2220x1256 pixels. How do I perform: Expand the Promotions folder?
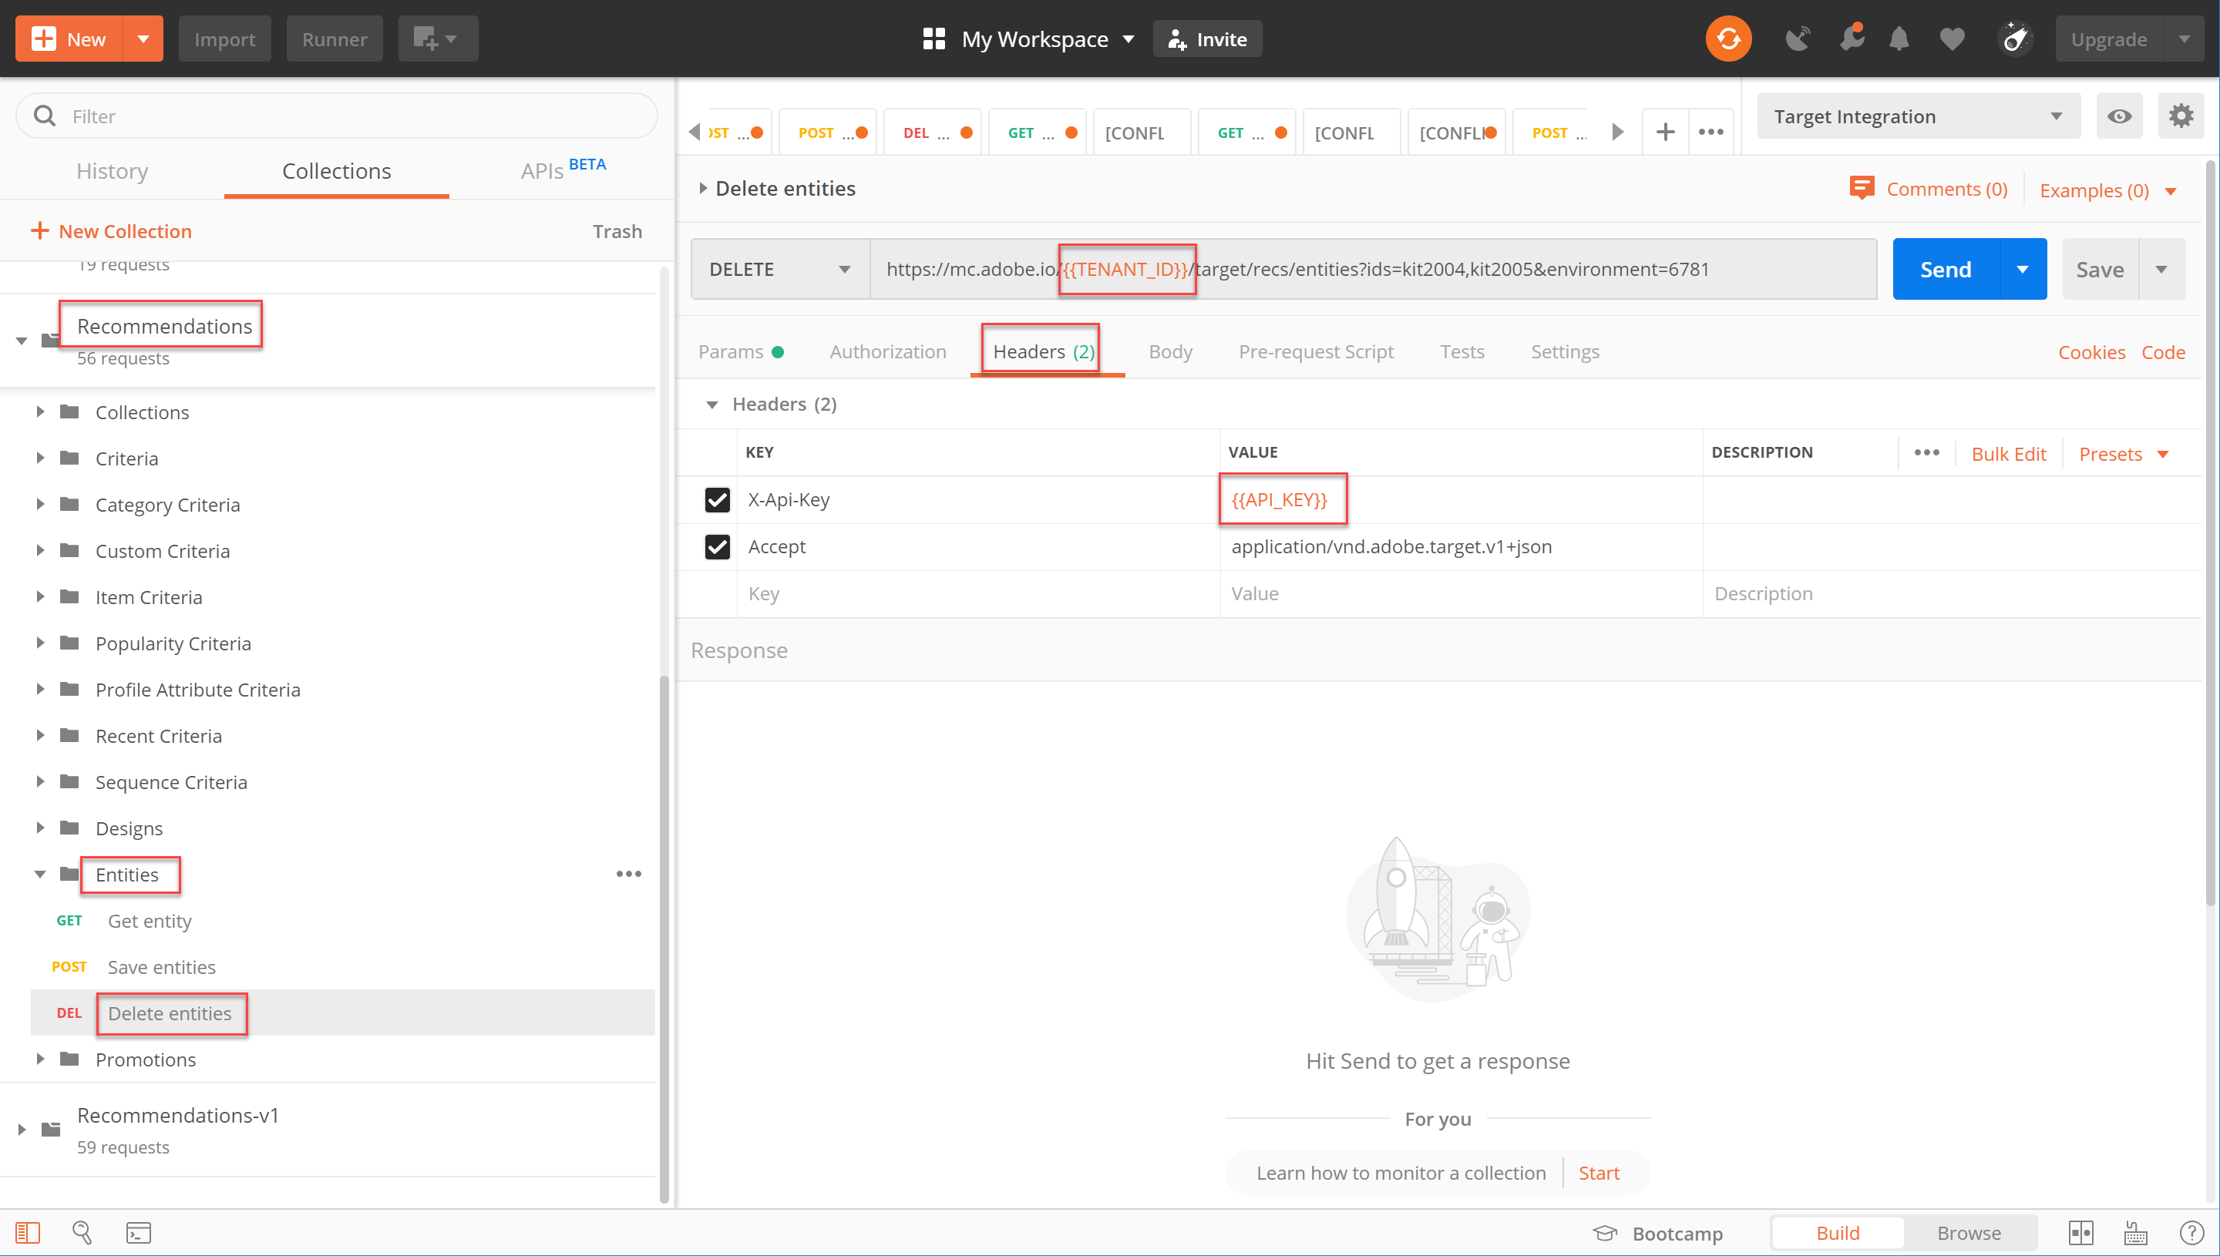click(39, 1060)
